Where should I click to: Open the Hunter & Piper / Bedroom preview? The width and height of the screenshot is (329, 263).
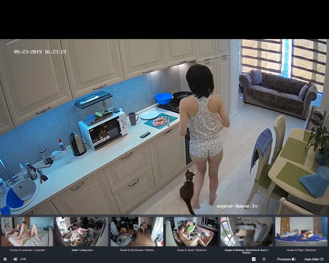pyautogui.click(x=301, y=231)
